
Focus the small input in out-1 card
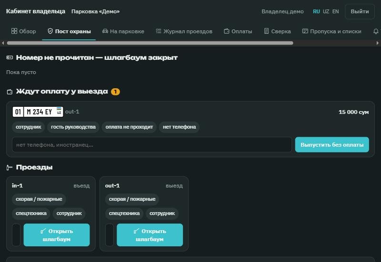click(110, 235)
